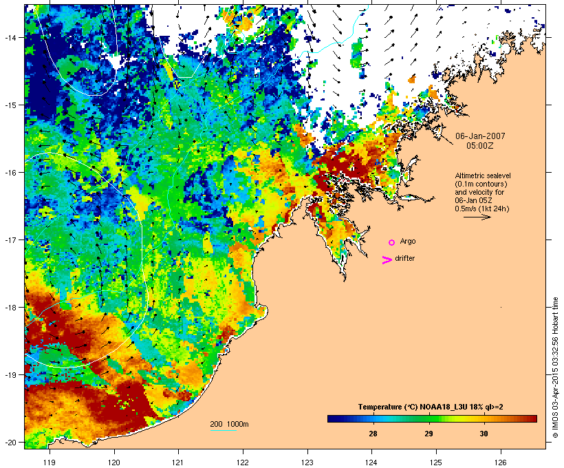Click longitude label 124
564x468 pixels.
click(371, 462)
